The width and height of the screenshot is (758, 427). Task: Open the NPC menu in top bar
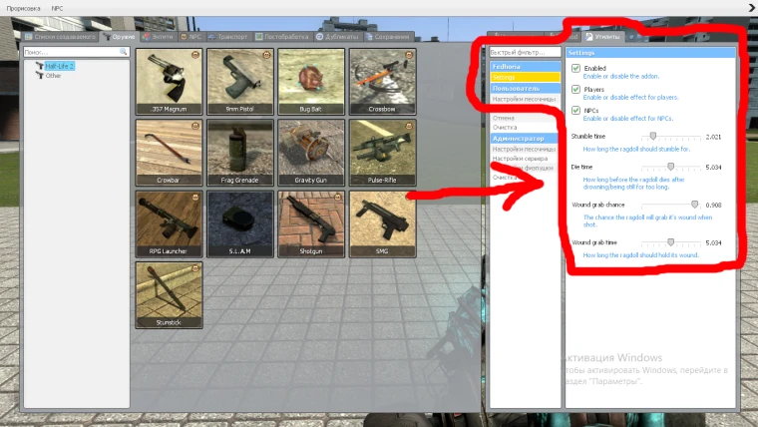coord(58,6)
